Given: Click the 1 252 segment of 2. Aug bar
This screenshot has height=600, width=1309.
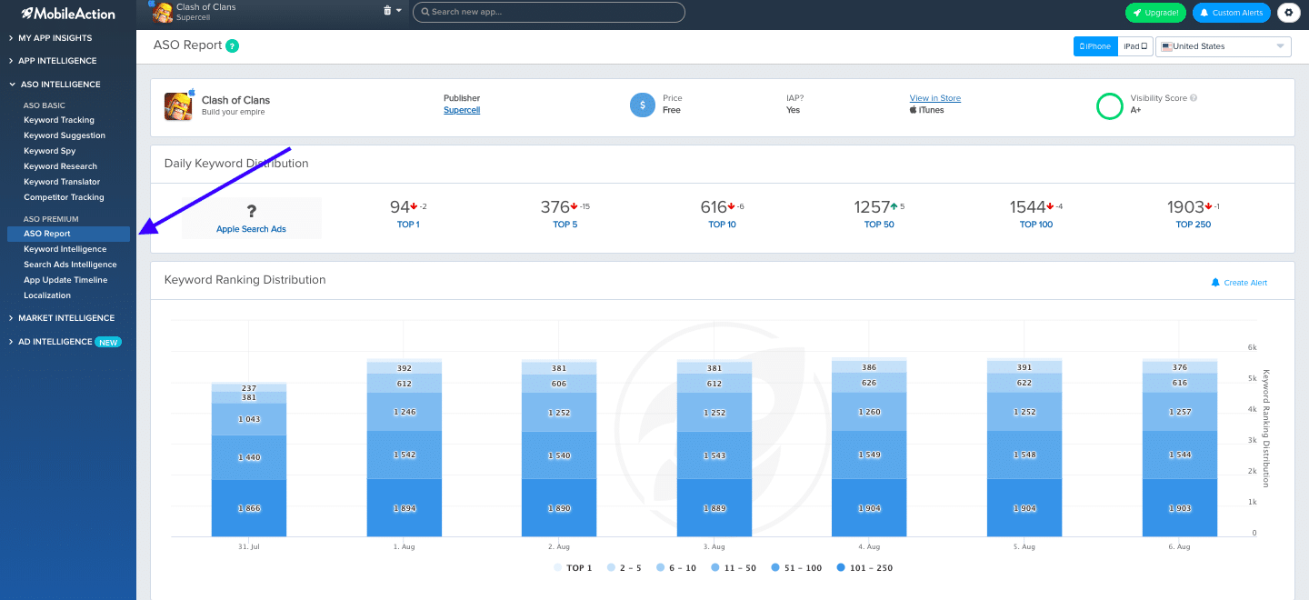Looking at the screenshot, I should tap(559, 412).
